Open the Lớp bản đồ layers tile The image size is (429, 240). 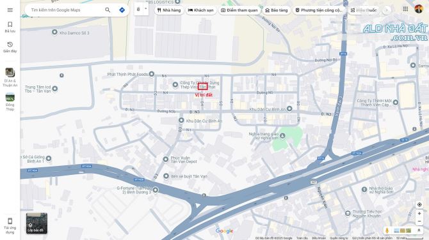coord(36,223)
